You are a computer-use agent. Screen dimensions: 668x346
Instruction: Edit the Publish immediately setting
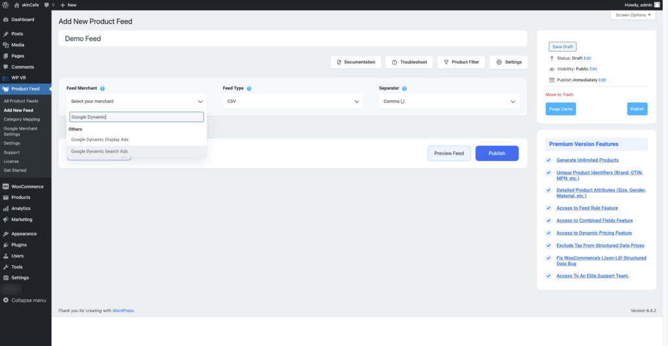coord(602,80)
